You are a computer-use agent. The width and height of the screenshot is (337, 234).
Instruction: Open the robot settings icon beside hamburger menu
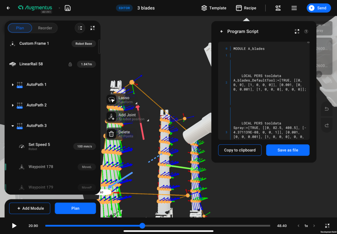278,8
